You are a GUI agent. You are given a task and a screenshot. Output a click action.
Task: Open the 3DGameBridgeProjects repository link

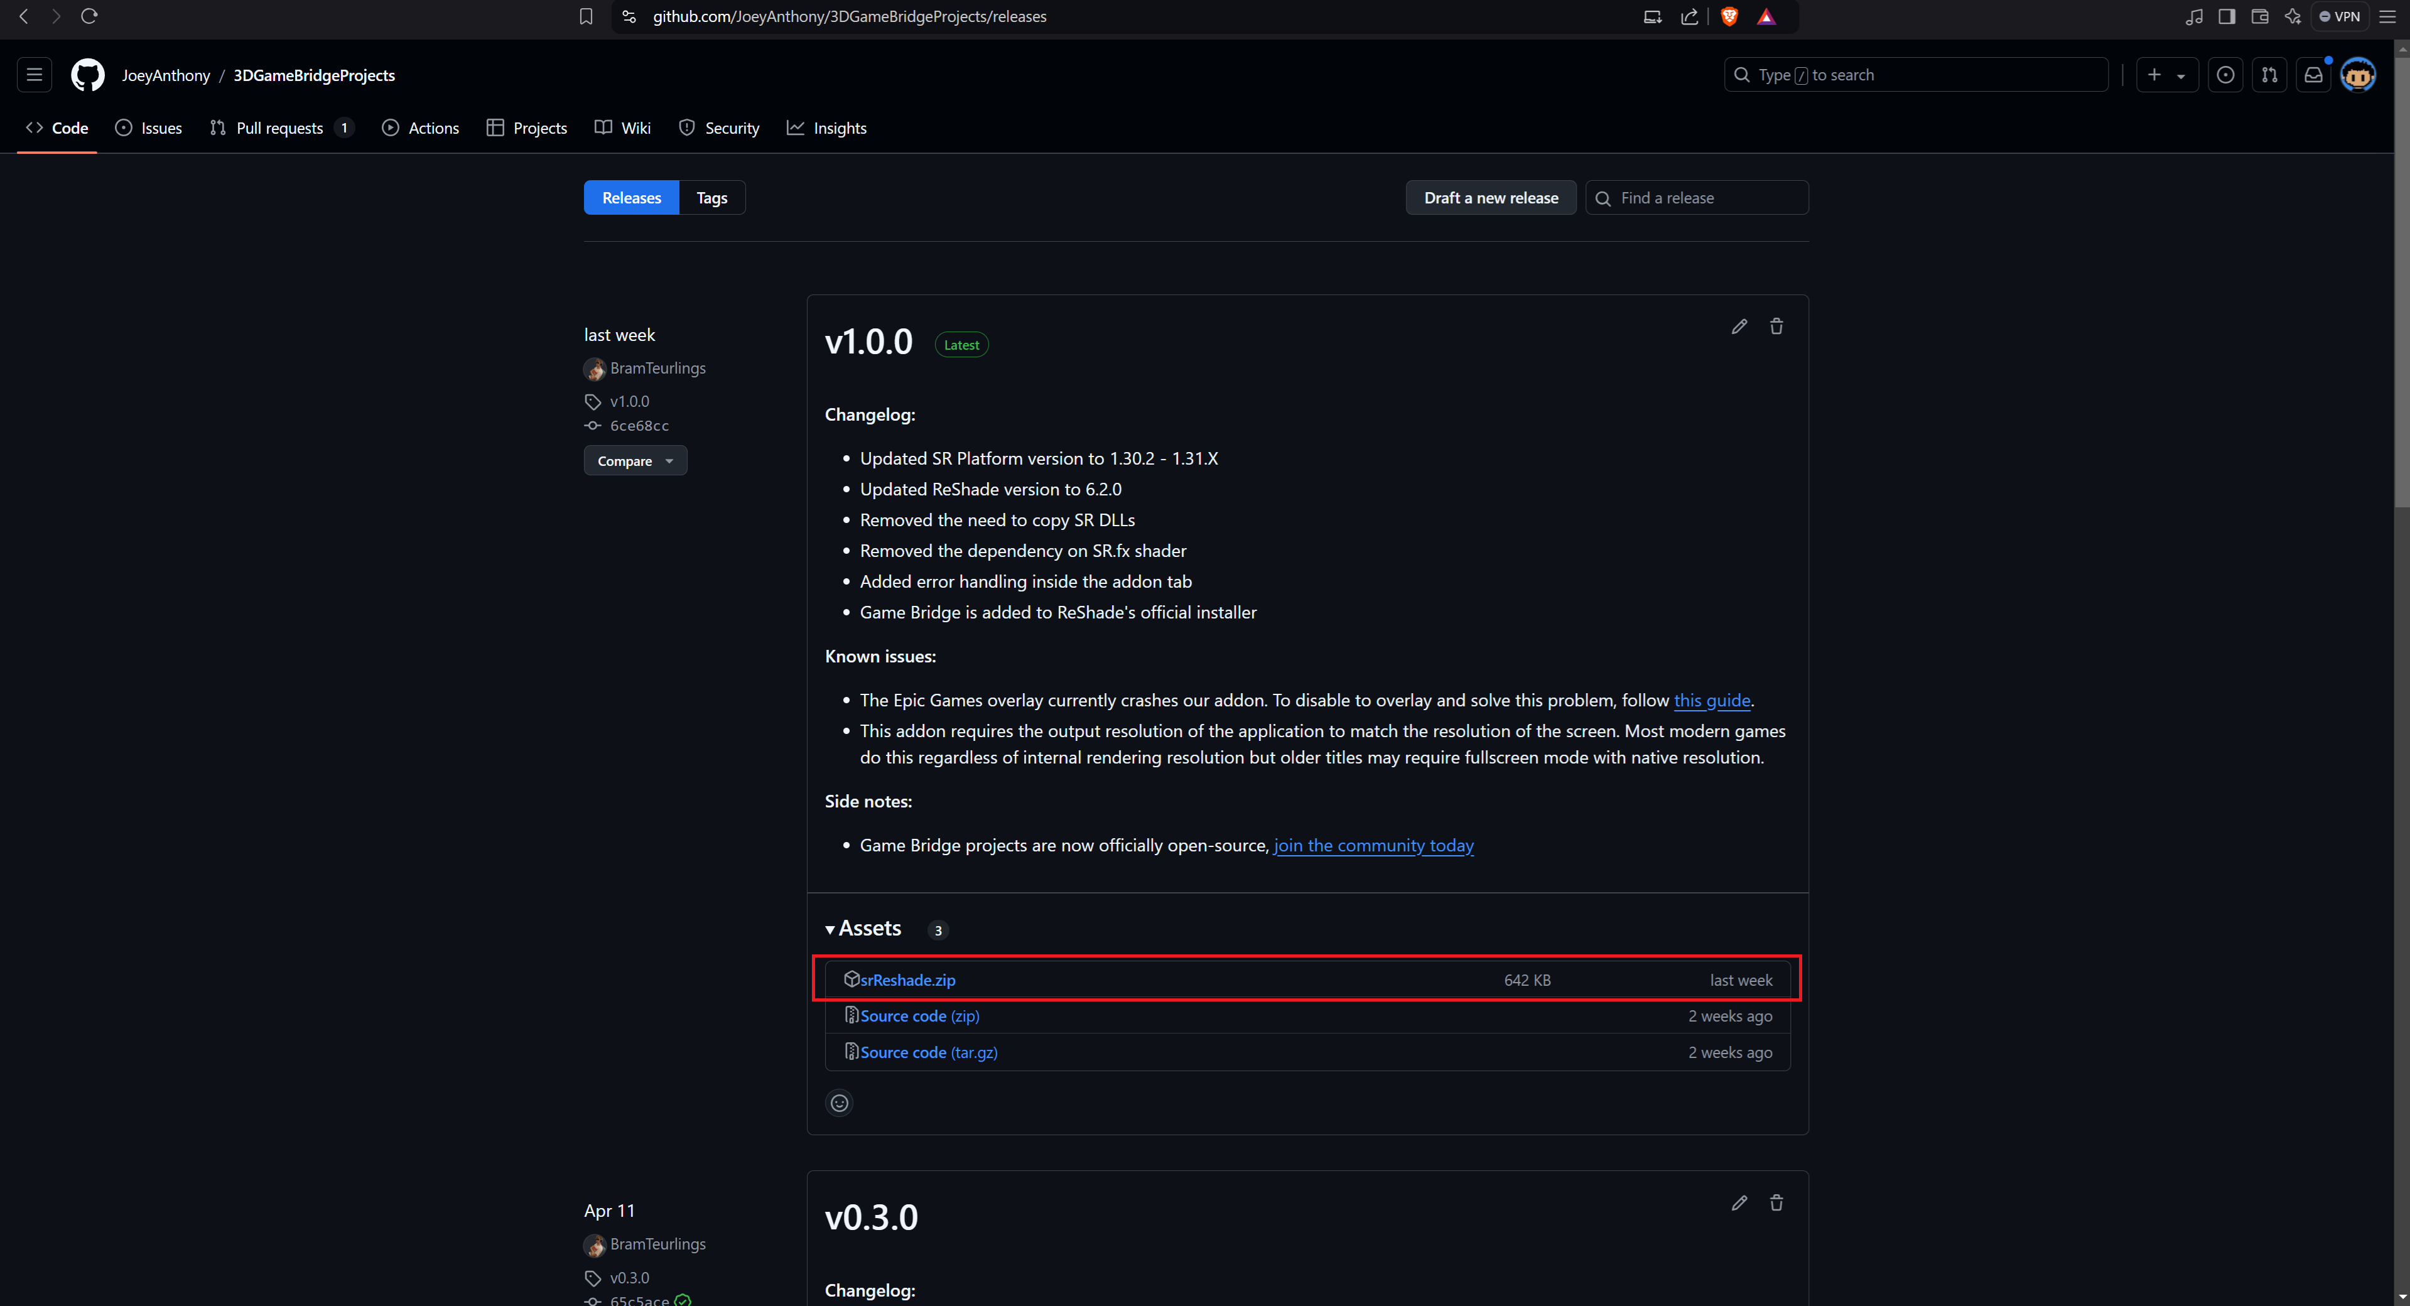click(x=315, y=75)
